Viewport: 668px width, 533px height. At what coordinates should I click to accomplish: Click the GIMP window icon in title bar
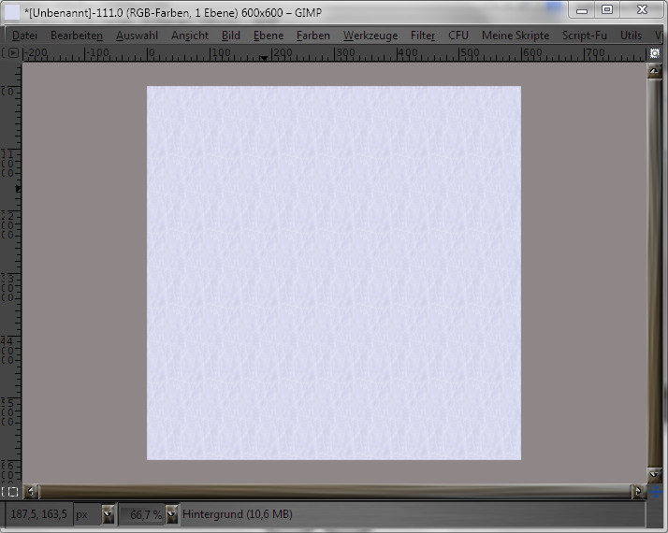12,11
